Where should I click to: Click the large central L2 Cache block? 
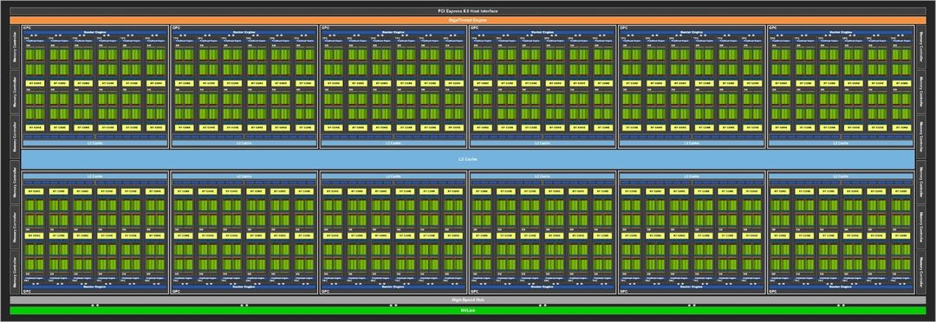(x=468, y=159)
